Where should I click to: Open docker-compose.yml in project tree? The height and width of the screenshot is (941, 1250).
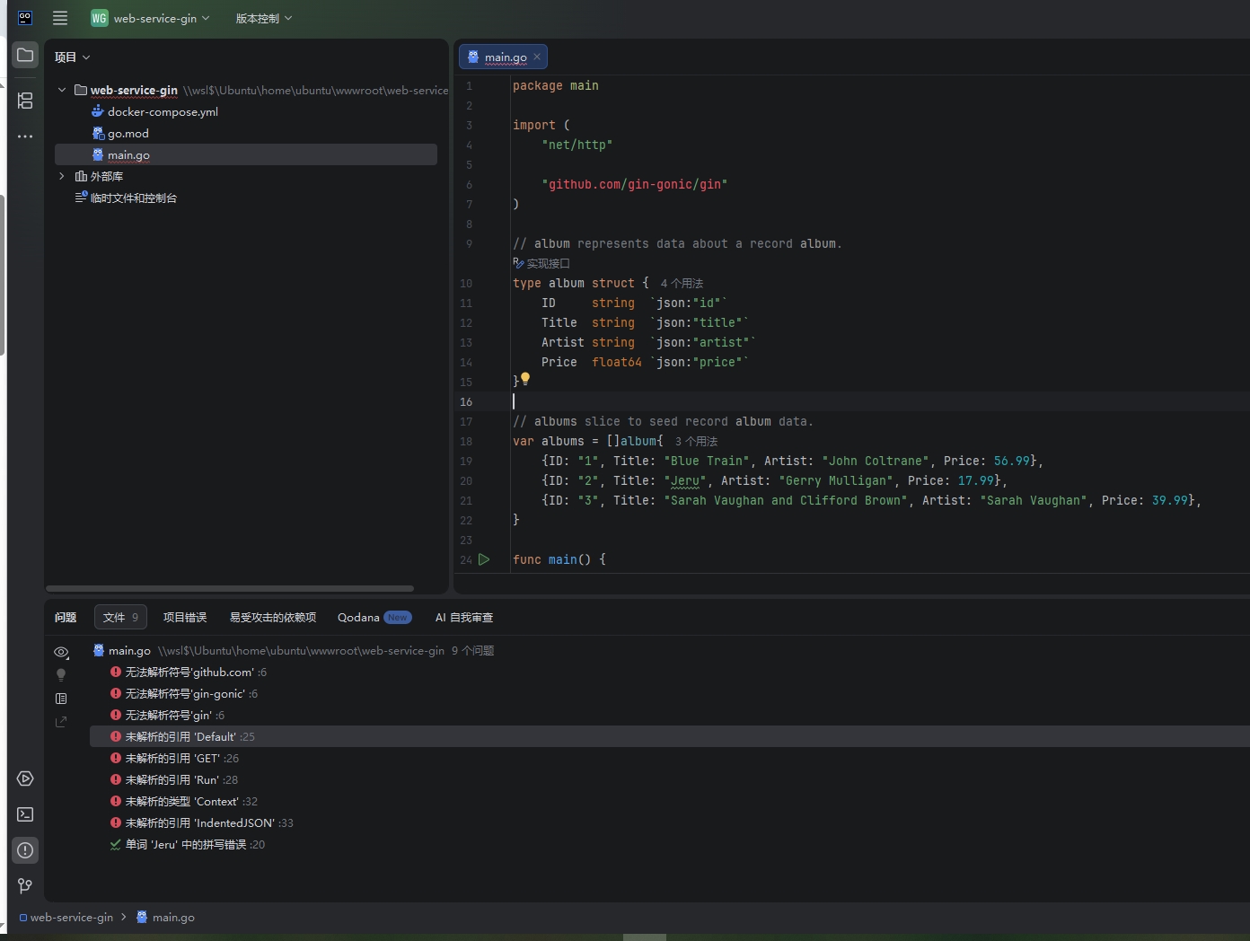[x=163, y=111]
